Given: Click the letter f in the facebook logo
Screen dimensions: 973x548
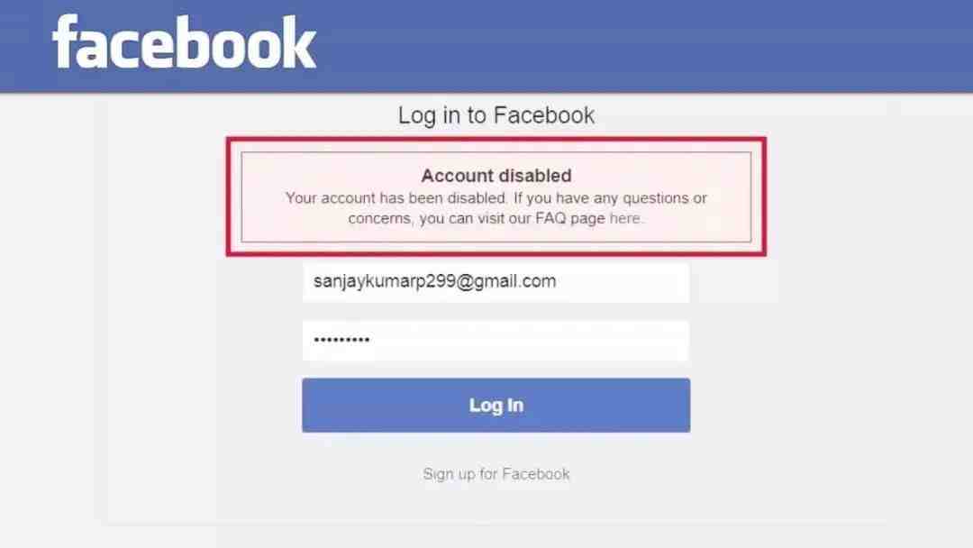Looking at the screenshot, I should pyautogui.click(x=66, y=41).
